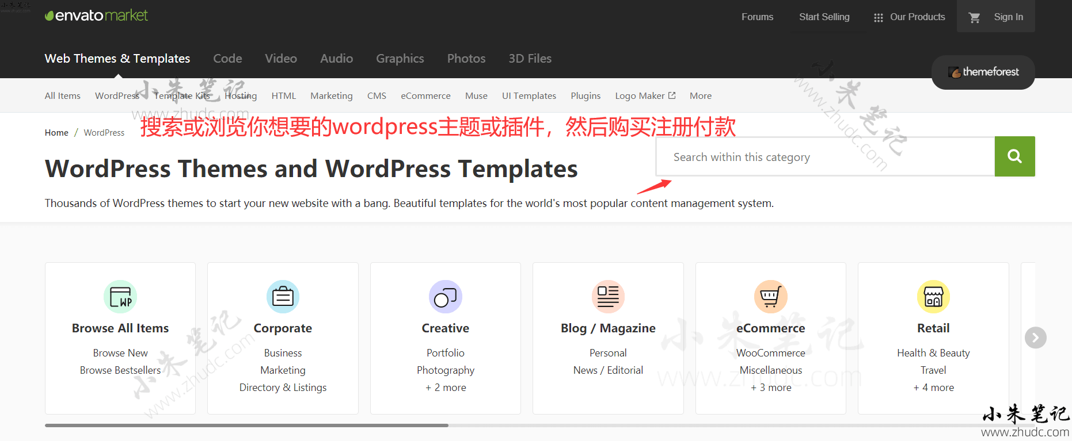Expand the More submenu in category bar
Screen dimensions: 1072x441
tap(700, 96)
